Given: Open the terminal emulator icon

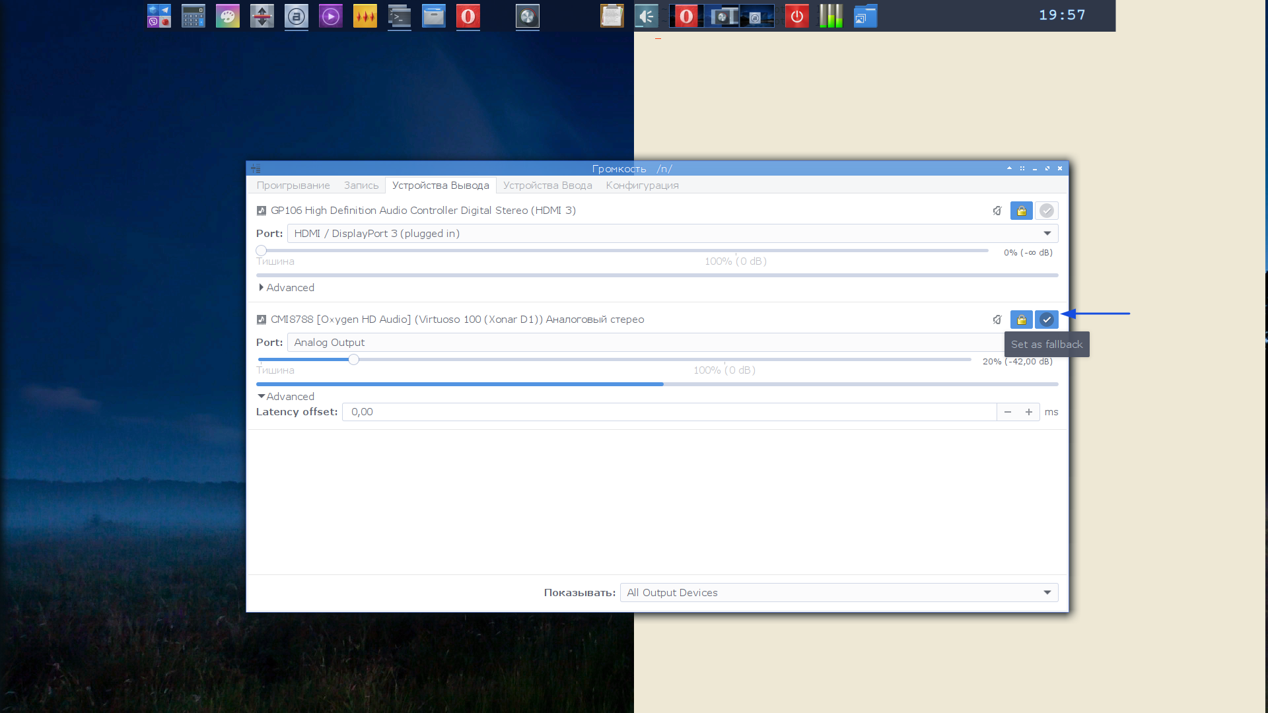Looking at the screenshot, I should coord(400,16).
